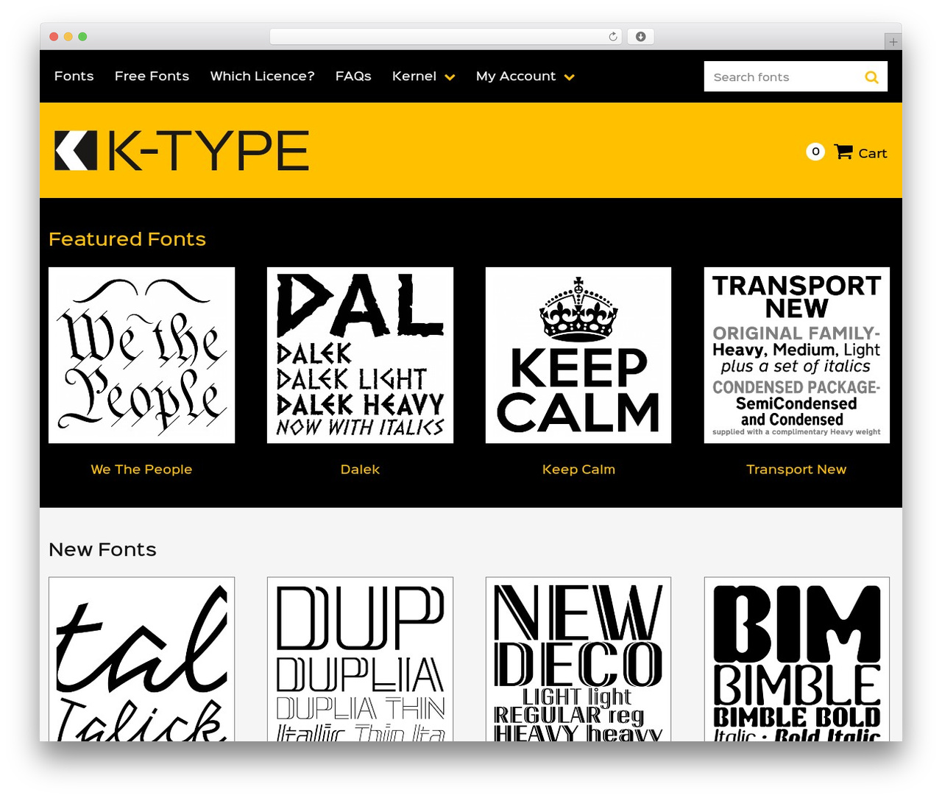Click the browser reload icon
Image resolution: width=942 pixels, height=798 pixels.
pyautogui.click(x=612, y=36)
